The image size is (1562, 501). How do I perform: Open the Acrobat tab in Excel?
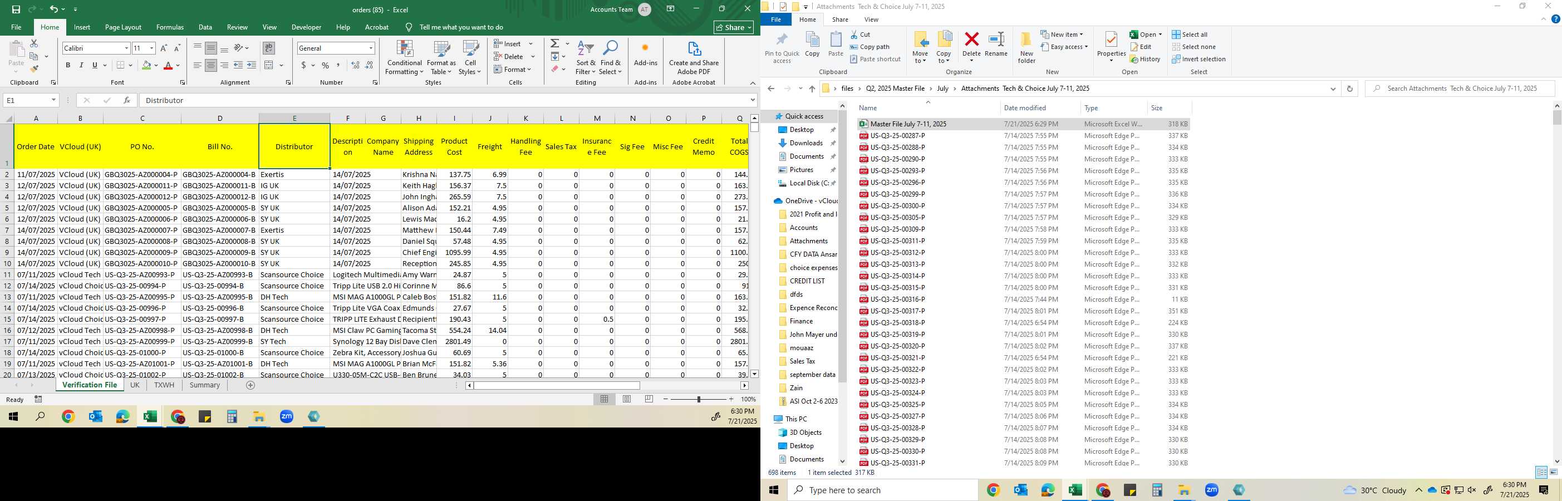[376, 27]
